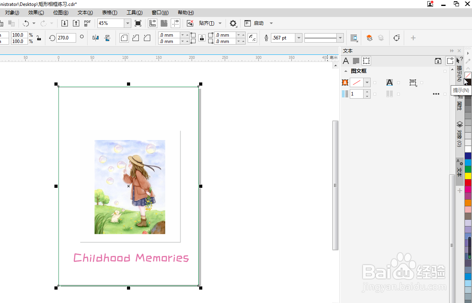Select the Frame icon in Text docker
The height and width of the screenshot is (303, 472).
click(x=366, y=61)
